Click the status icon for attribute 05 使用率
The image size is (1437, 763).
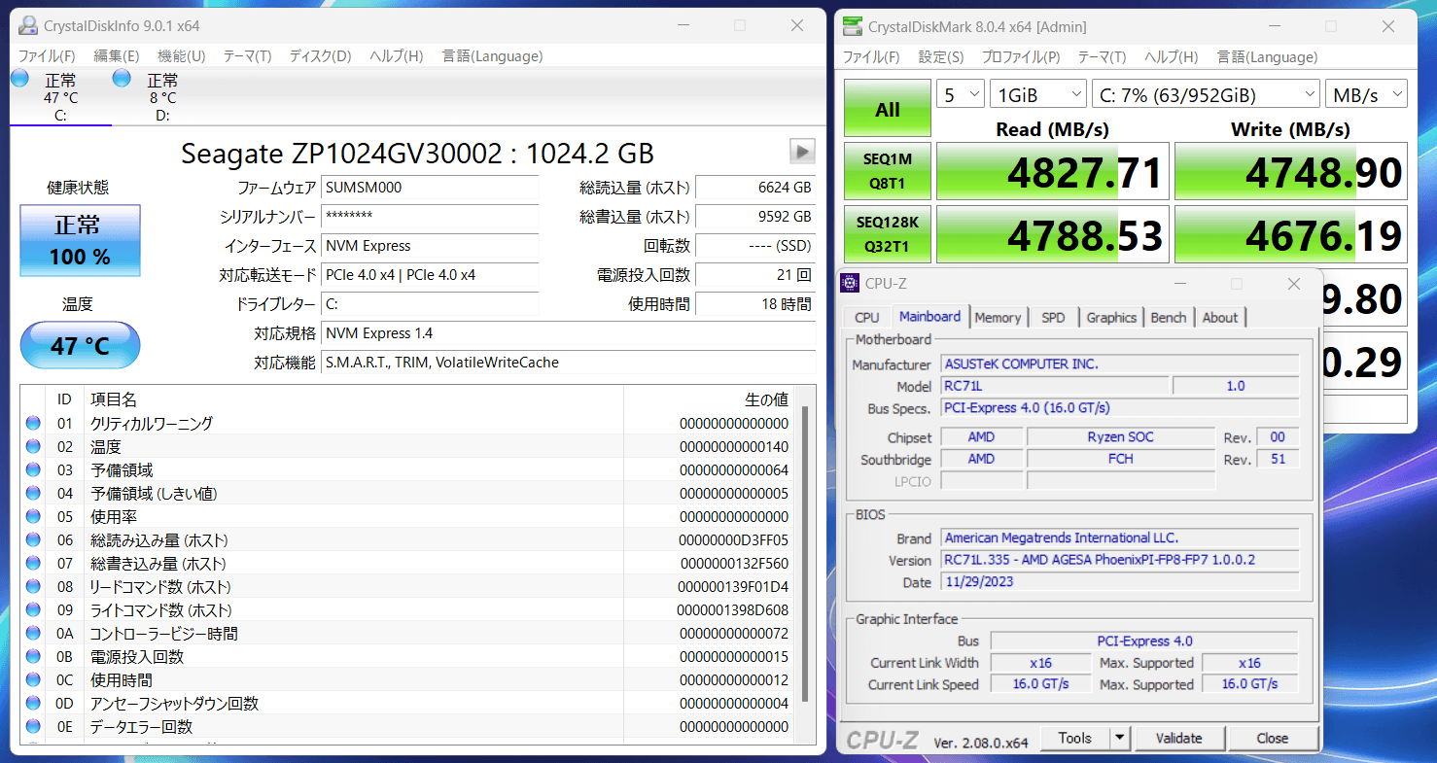point(33,516)
